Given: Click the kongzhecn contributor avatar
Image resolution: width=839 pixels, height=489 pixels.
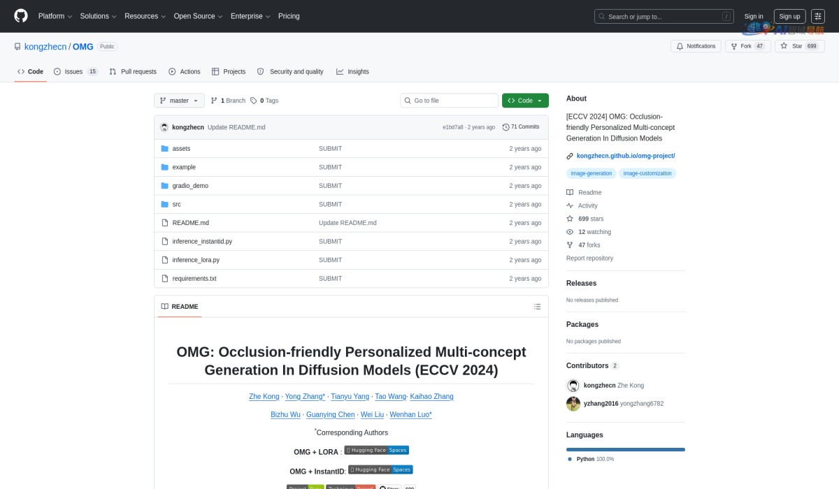Looking at the screenshot, I should (573, 386).
